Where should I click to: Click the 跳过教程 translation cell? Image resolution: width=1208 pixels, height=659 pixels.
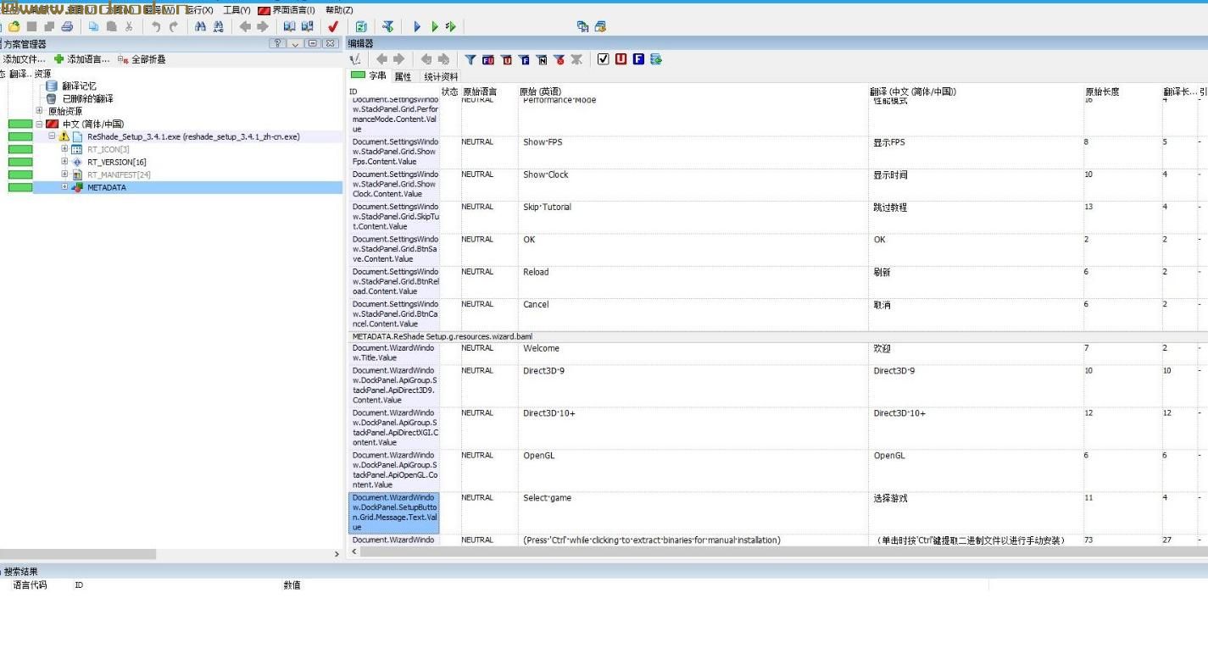(x=976, y=218)
